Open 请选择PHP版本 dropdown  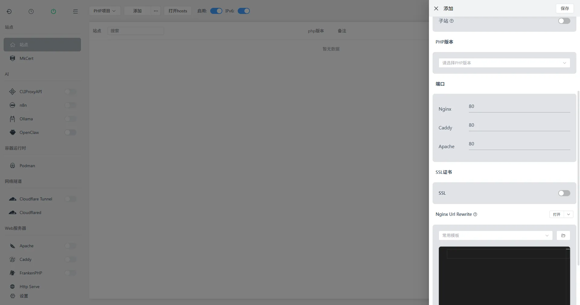tap(504, 63)
